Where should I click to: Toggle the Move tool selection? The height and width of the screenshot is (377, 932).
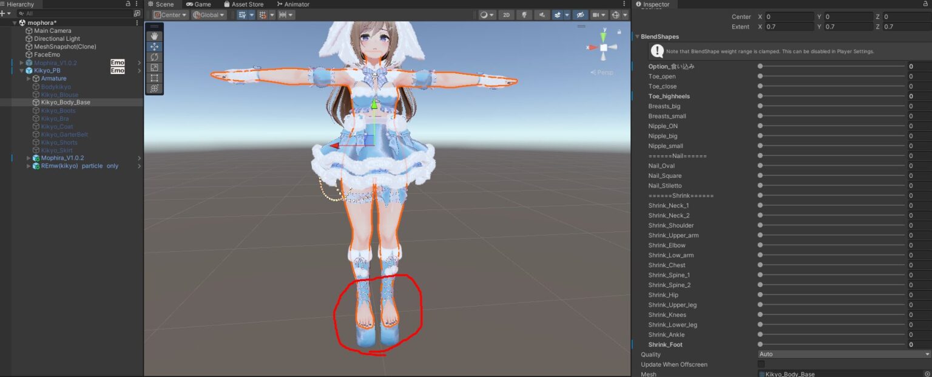coord(154,46)
